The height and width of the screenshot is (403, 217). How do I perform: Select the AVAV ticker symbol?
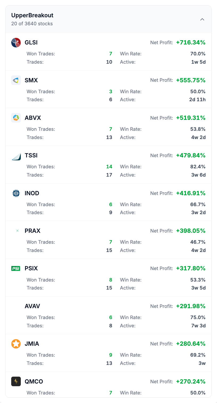click(x=32, y=306)
